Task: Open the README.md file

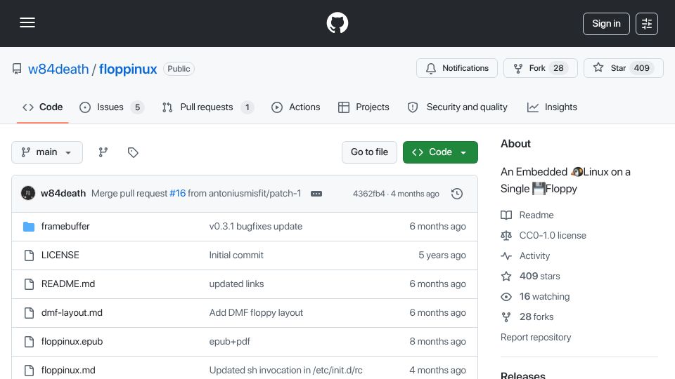Action: tap(68, 284)
